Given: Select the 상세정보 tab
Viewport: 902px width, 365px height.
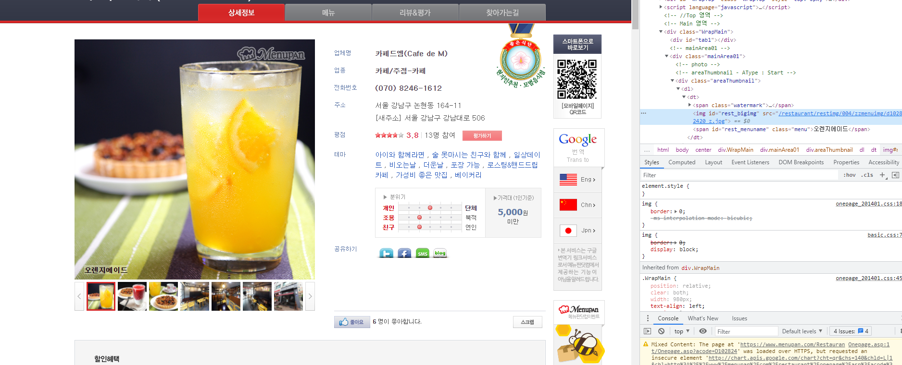Looking at the screenshot, I should (x=241, y=12).
